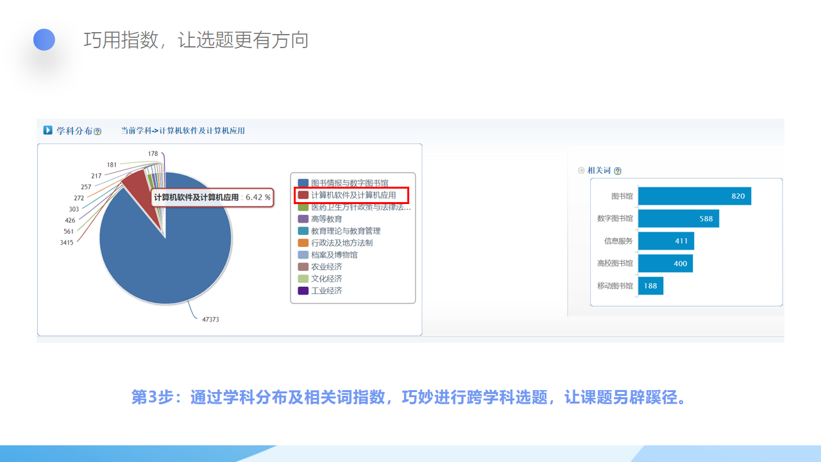
Task: Toggle the 农业经济 legend entry
Action: pyautogui.click(x=326, y=267)
